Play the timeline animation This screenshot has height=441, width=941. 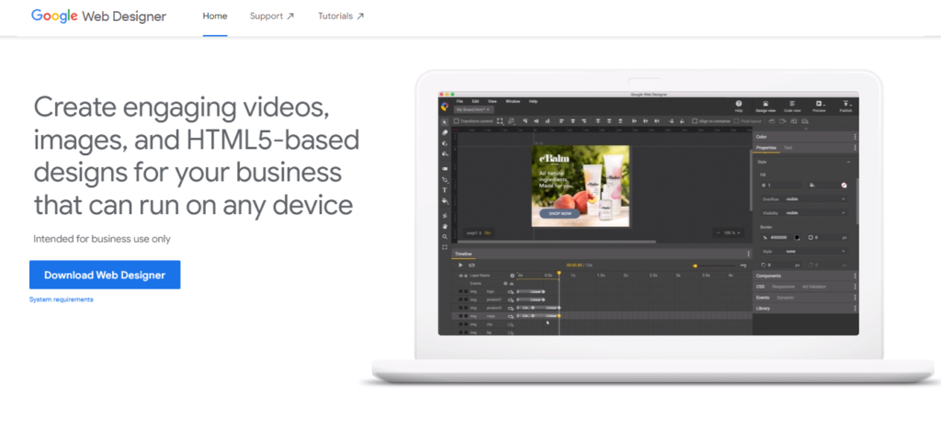click(x=460, y=265)
